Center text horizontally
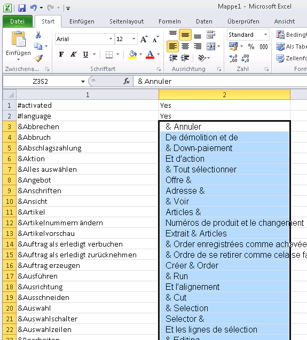The image size is (307, 340). point(185,46)
